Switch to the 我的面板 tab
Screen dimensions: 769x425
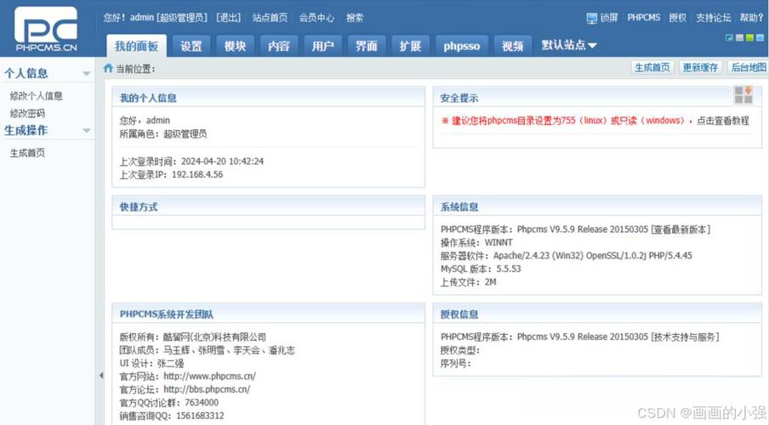pos(136,46)
